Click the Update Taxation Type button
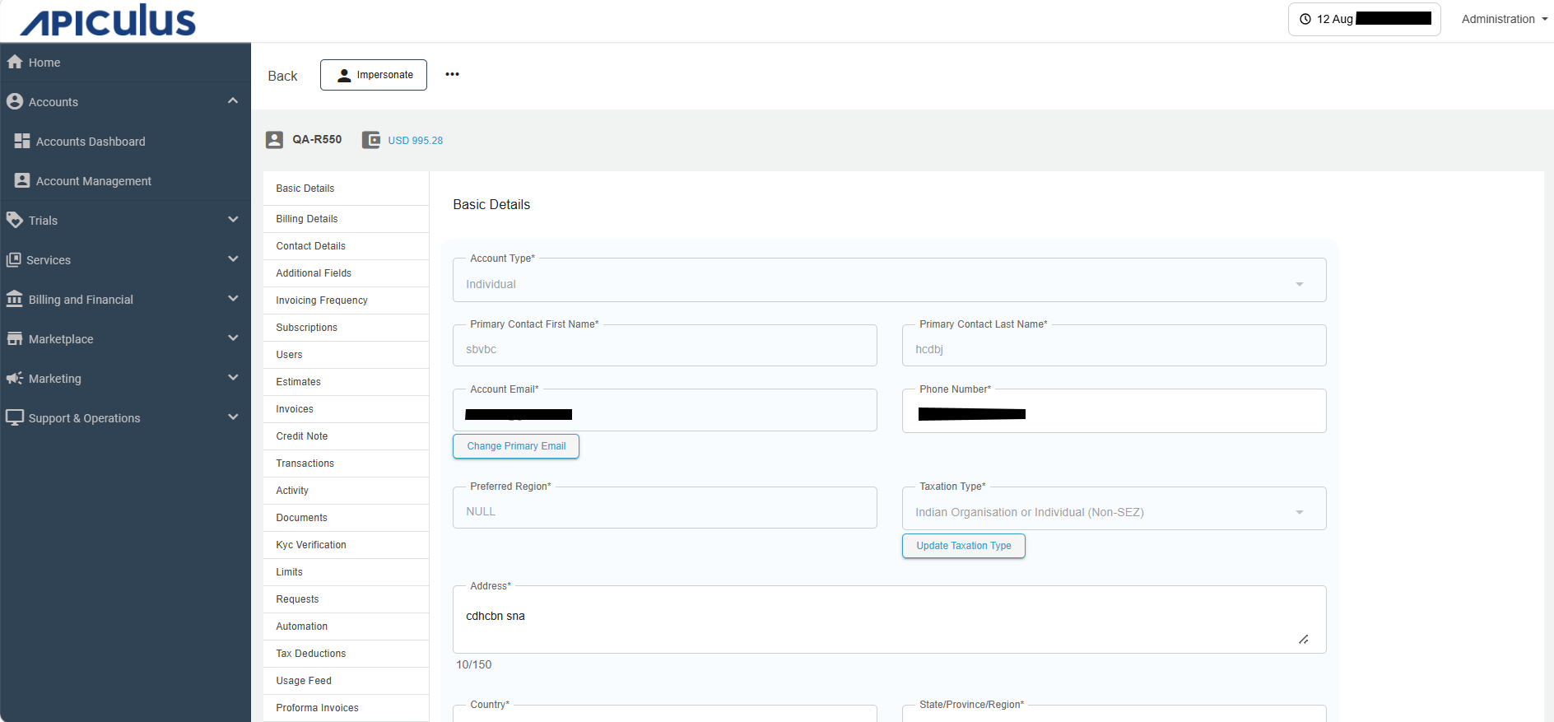Viewport: 1554px width, 722px height. point(964,546)
